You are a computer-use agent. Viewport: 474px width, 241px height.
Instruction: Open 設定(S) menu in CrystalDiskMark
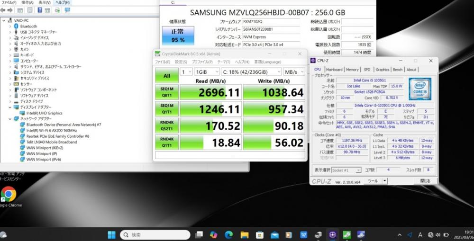181,62
